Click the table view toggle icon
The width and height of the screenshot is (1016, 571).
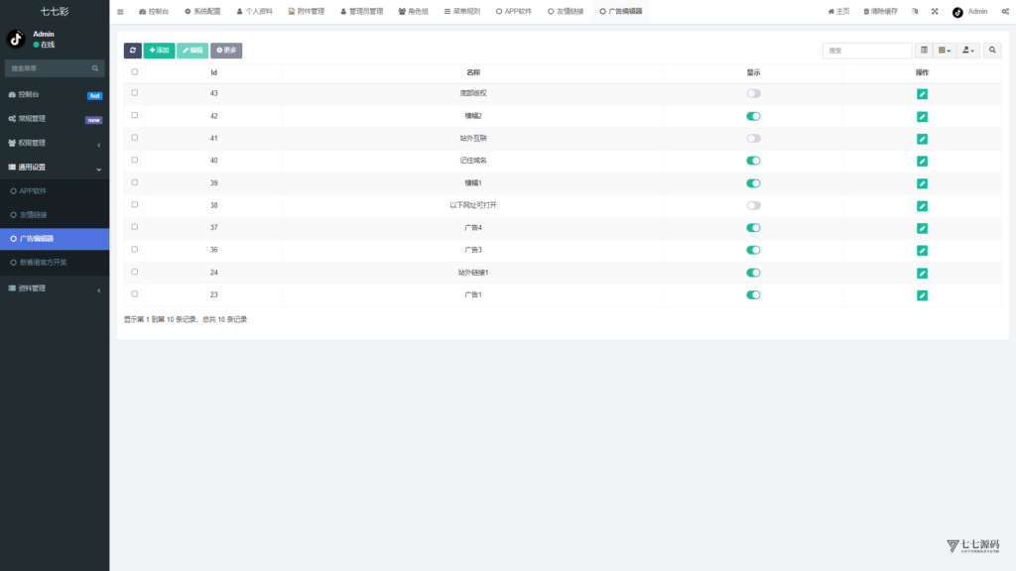[x=924, y=50]
